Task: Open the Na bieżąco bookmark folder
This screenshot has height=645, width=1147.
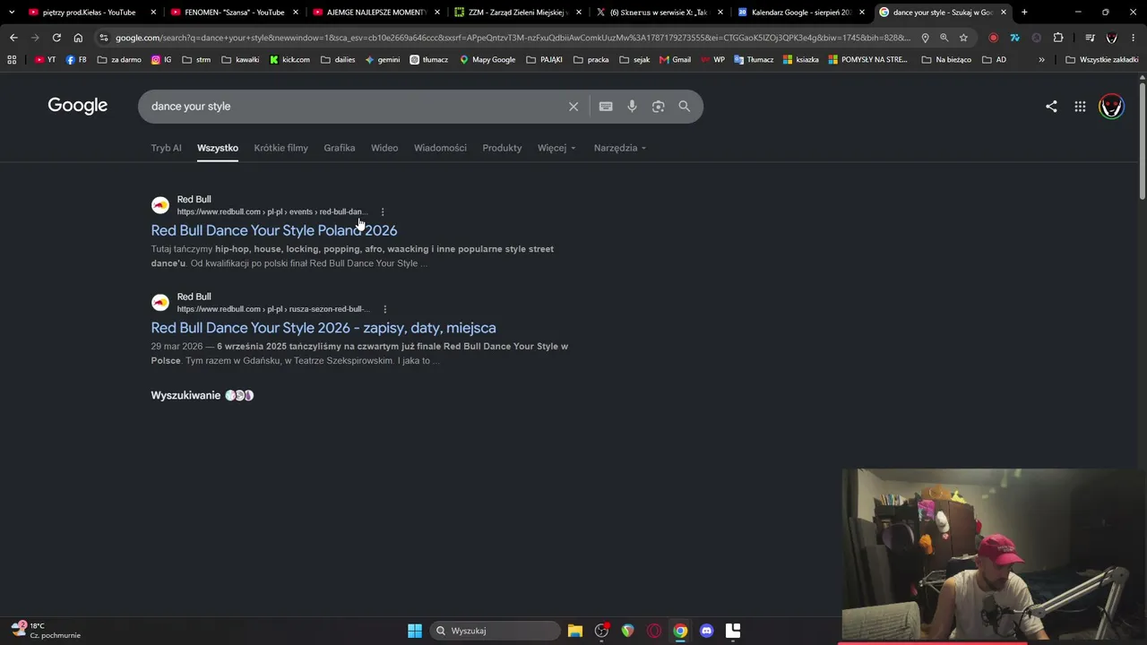Action: (x=944, y=60)
